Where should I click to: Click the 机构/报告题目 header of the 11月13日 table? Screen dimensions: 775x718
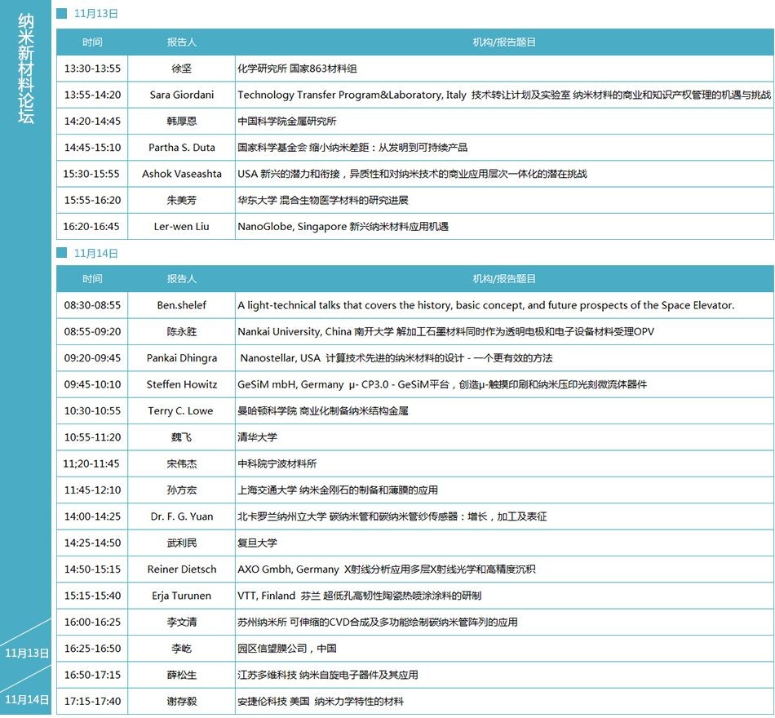pos(504,42)
